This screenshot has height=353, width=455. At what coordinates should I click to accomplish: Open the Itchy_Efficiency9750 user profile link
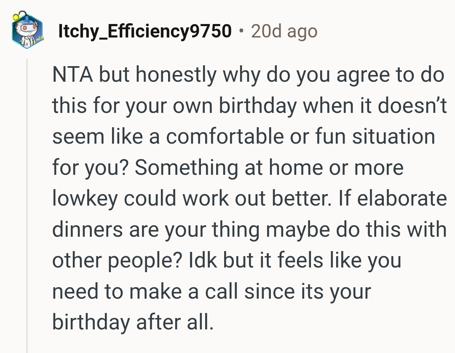(x=145, y=31)
